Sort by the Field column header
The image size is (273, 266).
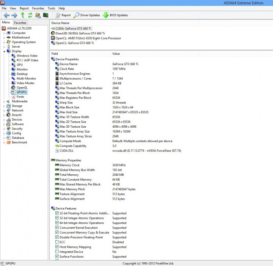pos(80,53)
